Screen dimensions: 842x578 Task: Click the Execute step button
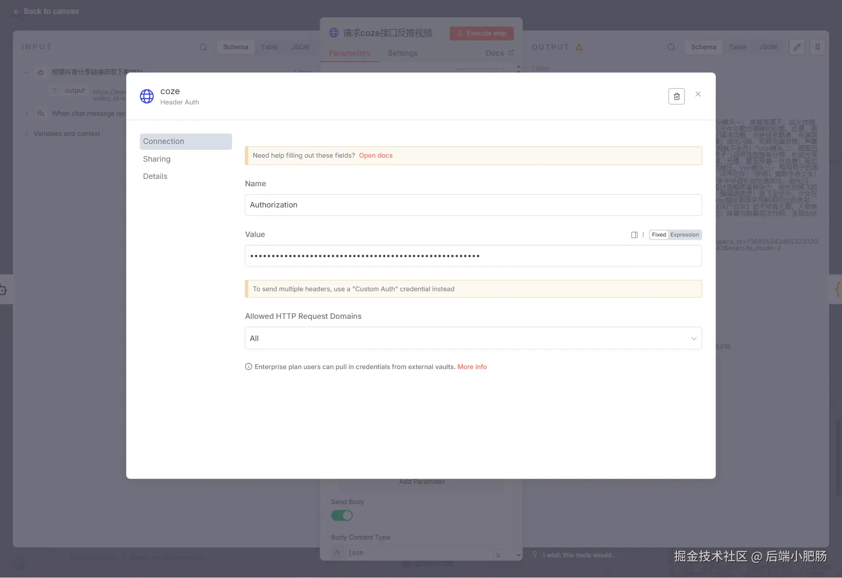tap(482, 34)
